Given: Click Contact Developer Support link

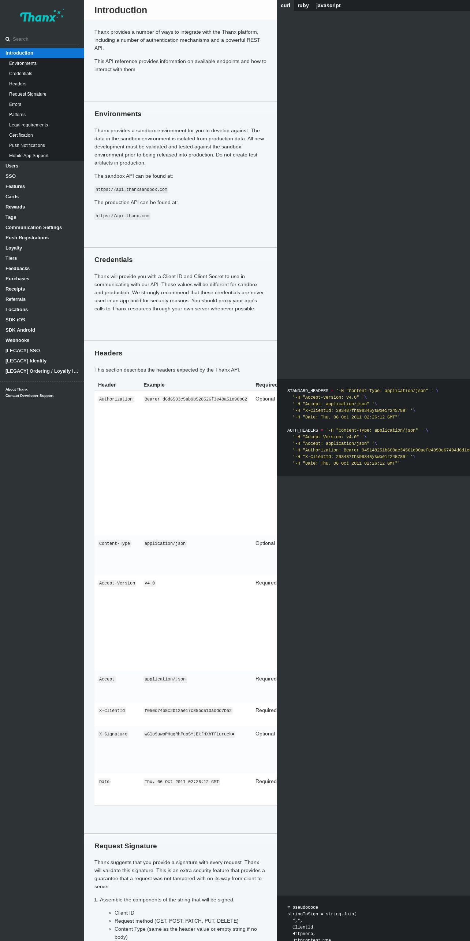Looking at the screenshot, I should pos(29,396).
